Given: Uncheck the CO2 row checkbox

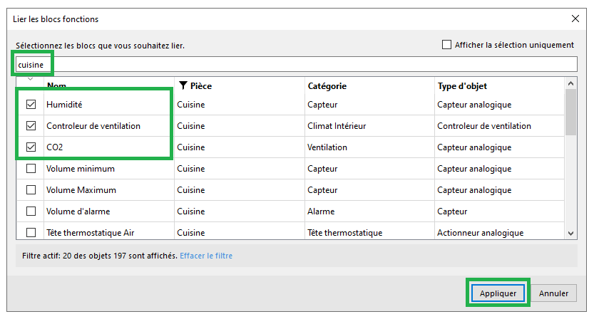Looking at the screenshot, I should tap(31, 147).
